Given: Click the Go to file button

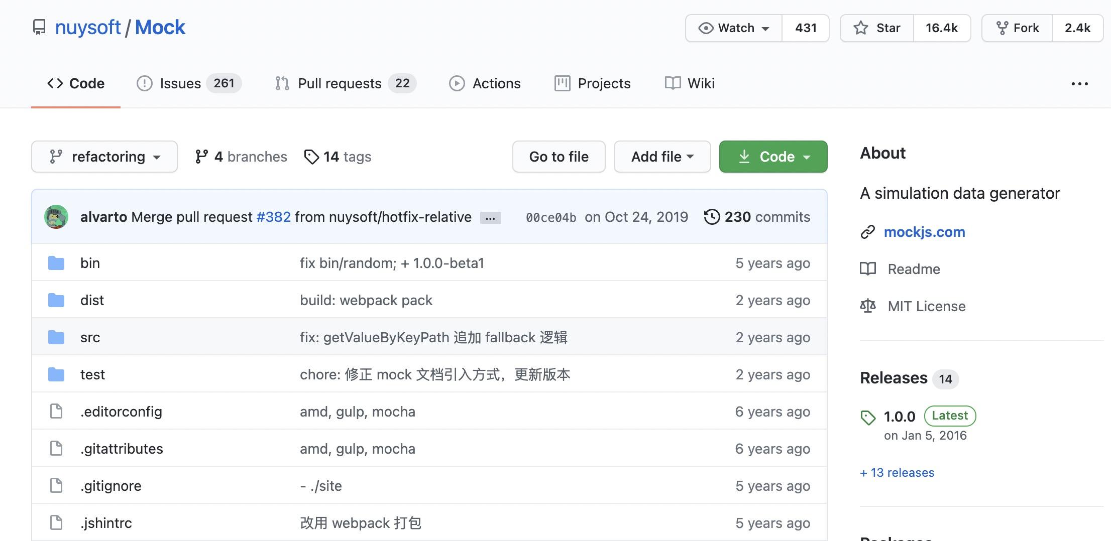Looking at the screenshot, I should 559,157.
